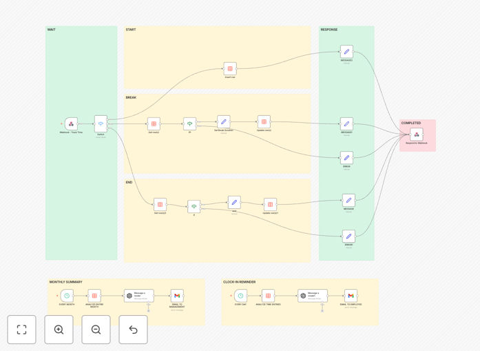Select the ANALYZE TIME ENTRIES table node
The height and width of the screenshot is (351, 480).
268,296
